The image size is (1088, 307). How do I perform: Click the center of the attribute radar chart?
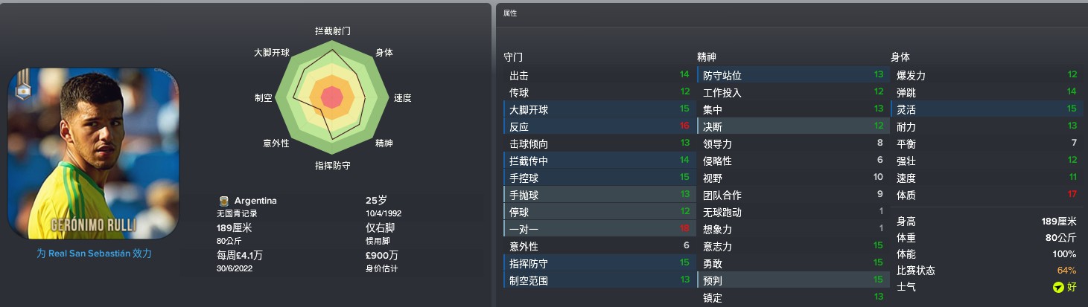pyautogui.click(x=331, y=97)
